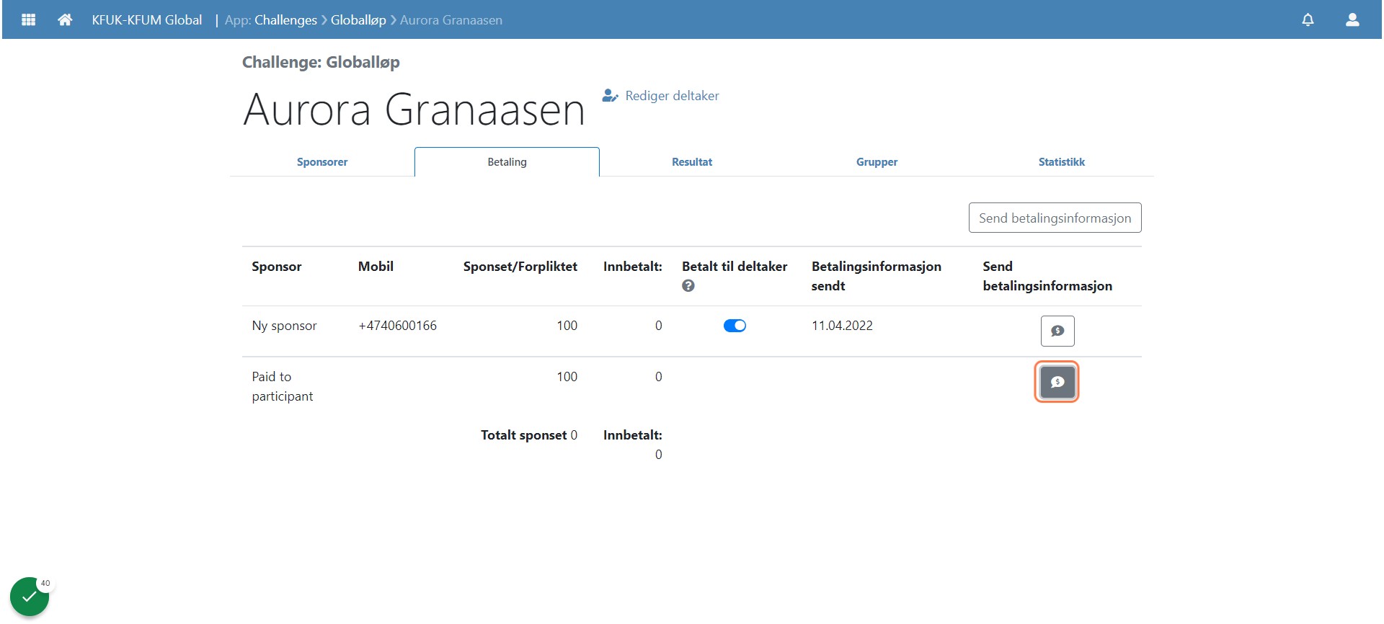Click the Rediger deltaker link
The image size is (1384, 624).
[x=672, y=96]
